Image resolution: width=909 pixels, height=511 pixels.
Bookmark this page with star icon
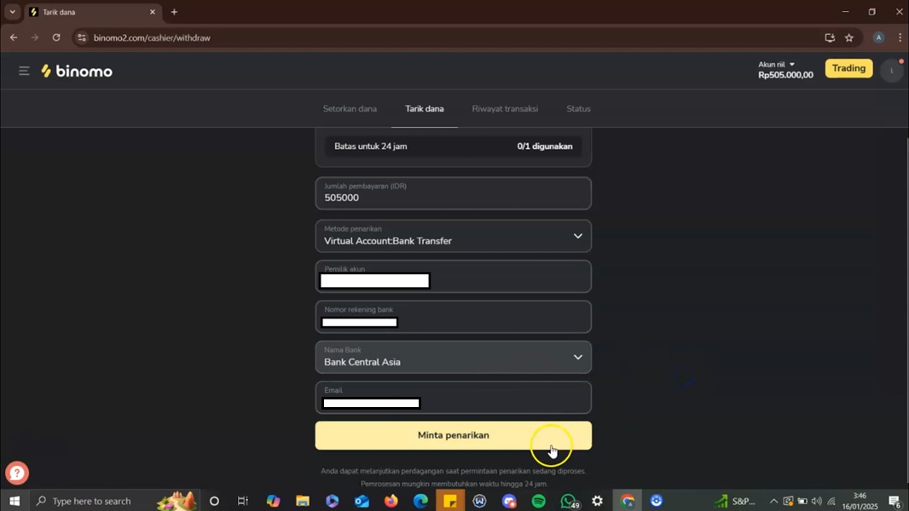pos(848,37)
